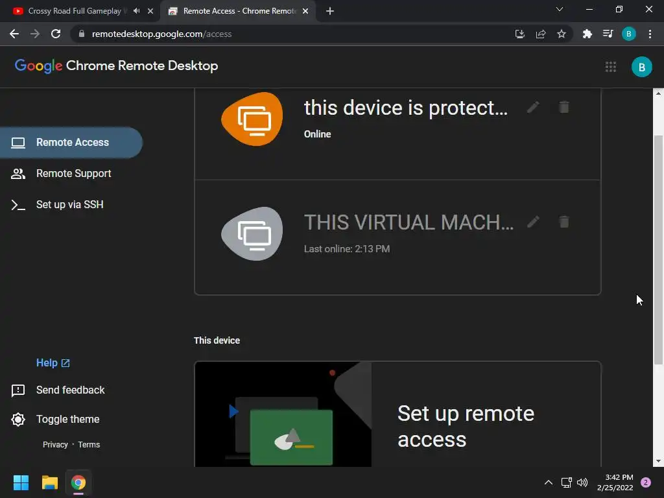Click the share page icon
664x498 pixels.
(x=541, y=34)
